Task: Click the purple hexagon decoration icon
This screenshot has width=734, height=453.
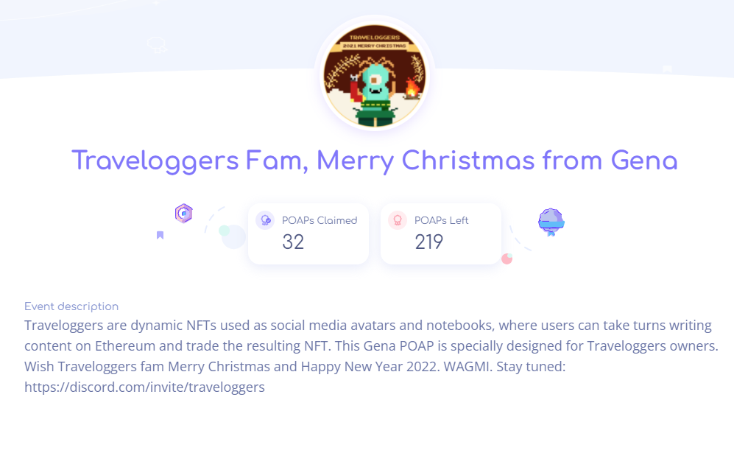Action: click(x=183, y=213)
